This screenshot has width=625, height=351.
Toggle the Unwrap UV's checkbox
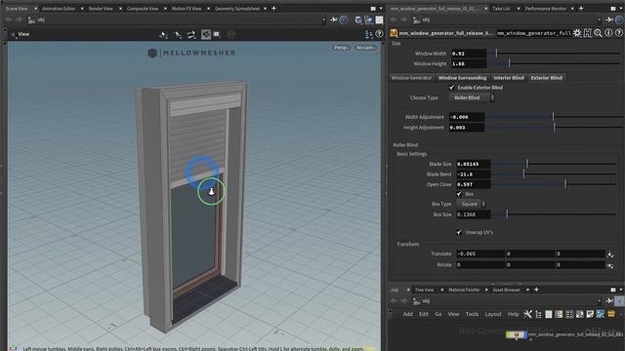(459, 232)
